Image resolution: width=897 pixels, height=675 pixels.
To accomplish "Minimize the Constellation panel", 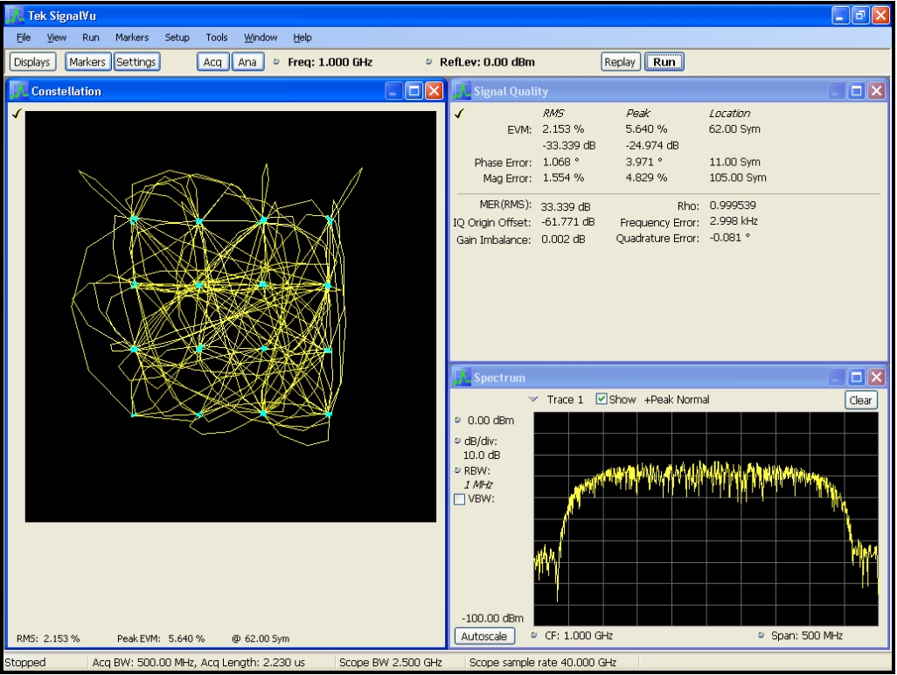I will [x=393, y=90].
